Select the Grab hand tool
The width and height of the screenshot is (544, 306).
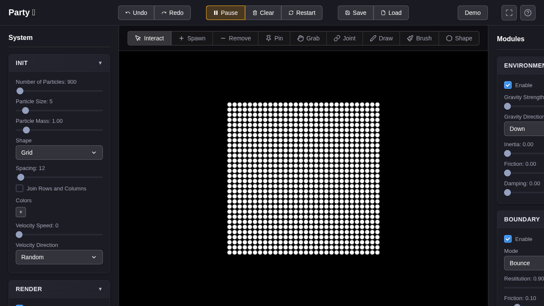click(309, 38)
